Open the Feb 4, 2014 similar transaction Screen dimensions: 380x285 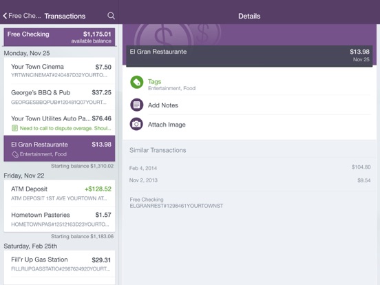click(x=250, y=168)
